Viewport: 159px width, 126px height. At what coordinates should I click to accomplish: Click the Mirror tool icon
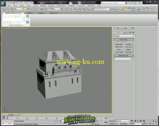point(112,9)
